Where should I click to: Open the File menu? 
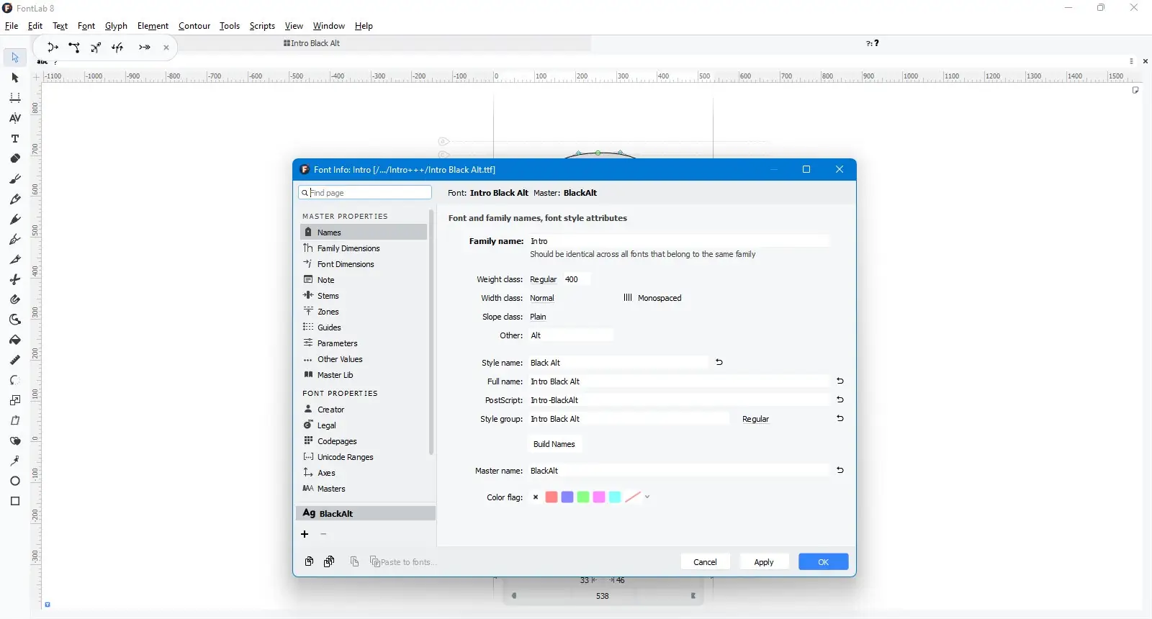point(12,26)
